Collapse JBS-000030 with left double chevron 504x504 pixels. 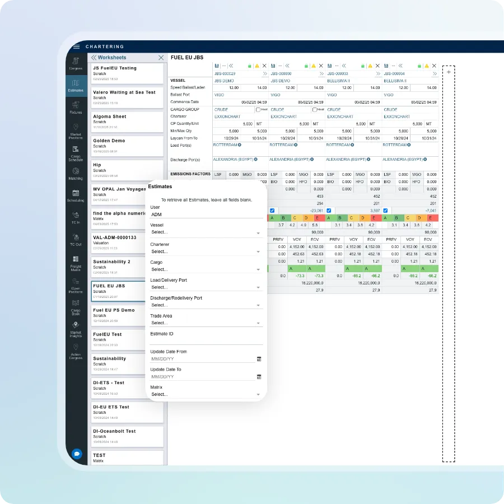287,66
